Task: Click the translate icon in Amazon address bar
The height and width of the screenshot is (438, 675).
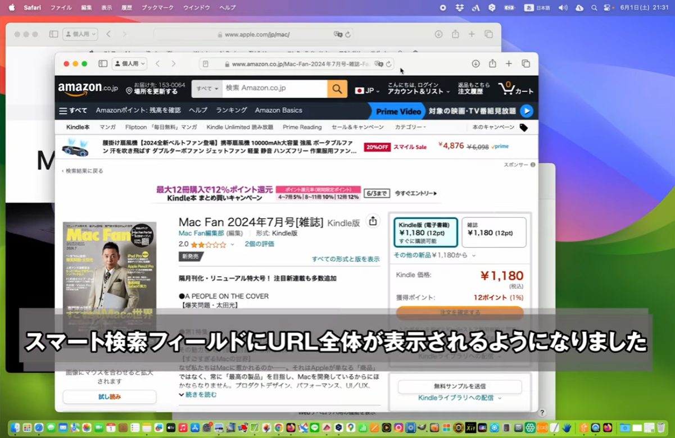Action: [378, 64]
